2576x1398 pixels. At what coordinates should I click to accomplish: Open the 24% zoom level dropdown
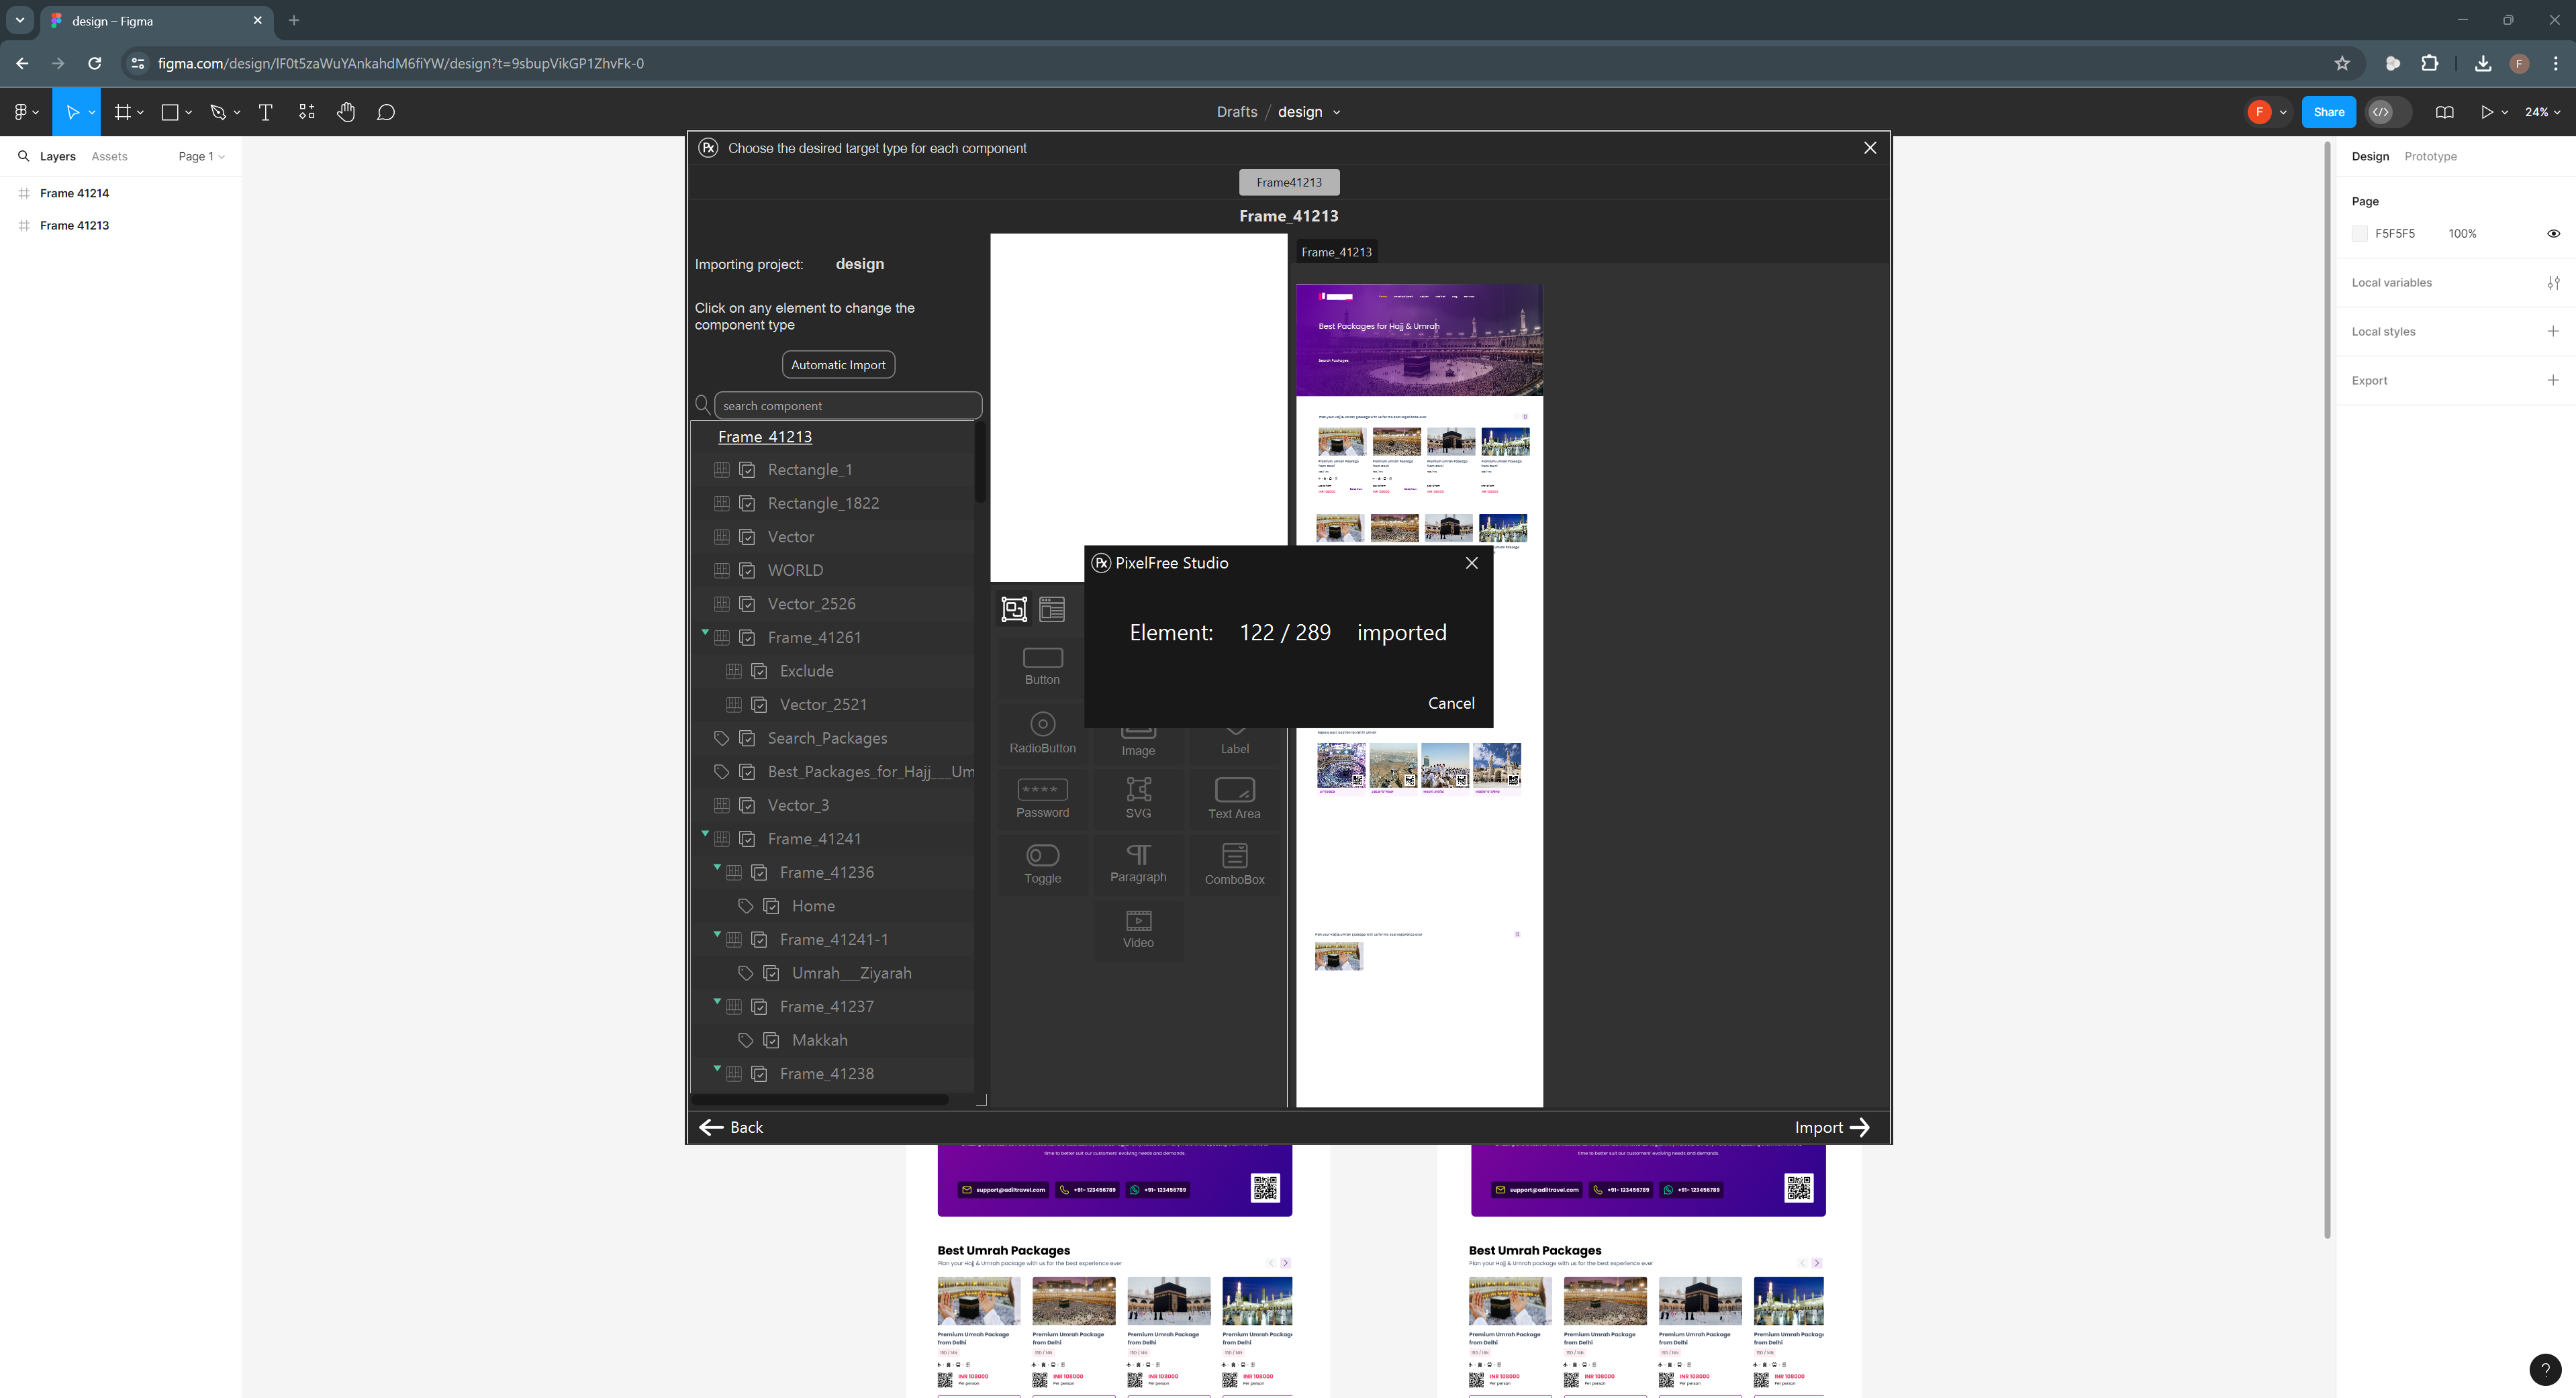(x=2542, y=112)
